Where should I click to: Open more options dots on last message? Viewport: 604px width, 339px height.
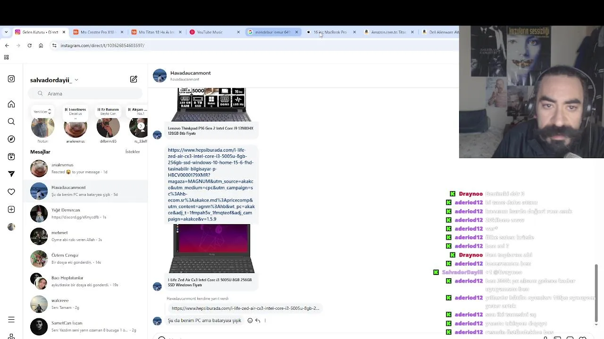[x=265, y=321]
